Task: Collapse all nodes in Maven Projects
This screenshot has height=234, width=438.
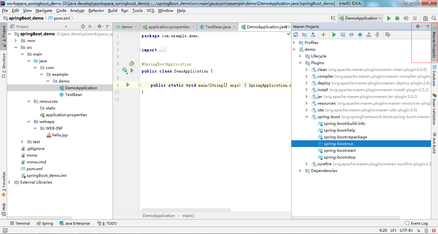Action: point(377,35)
